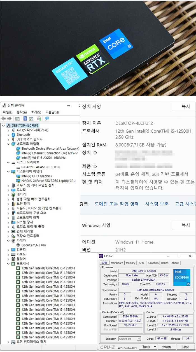The image size is (196, 352).
Task: Click the 휴먼 인터페이스 장치 icon
Action: [13, 342]
